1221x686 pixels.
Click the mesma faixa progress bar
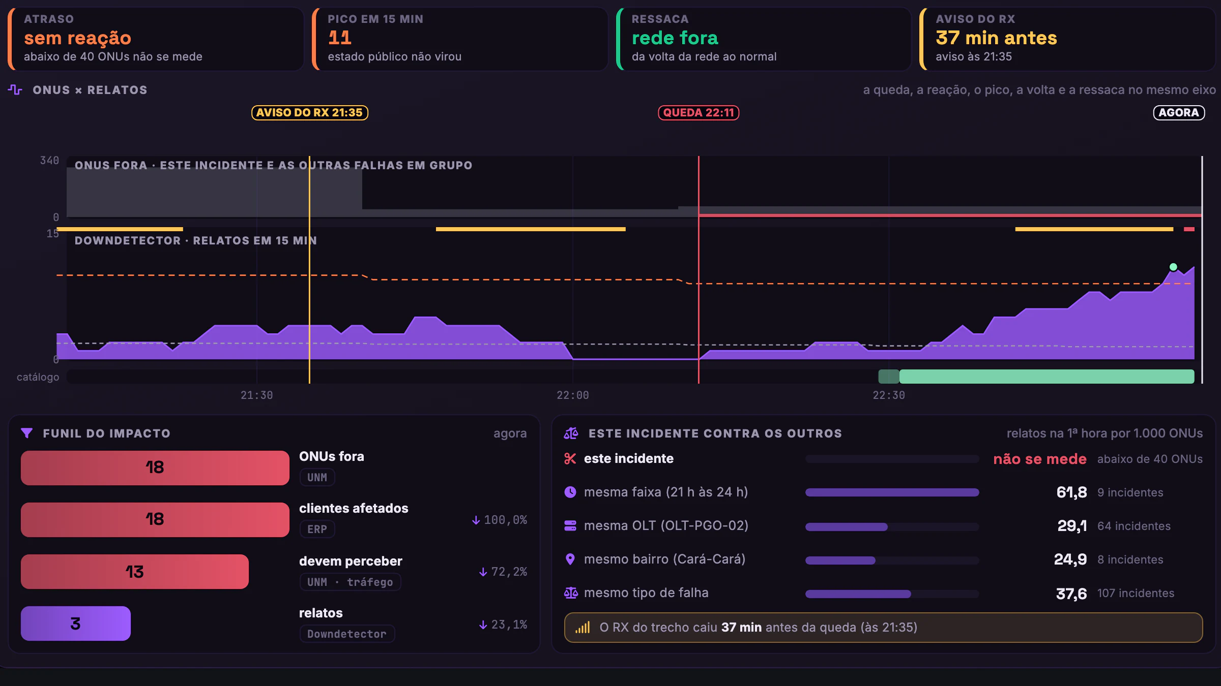pos(892,492)
